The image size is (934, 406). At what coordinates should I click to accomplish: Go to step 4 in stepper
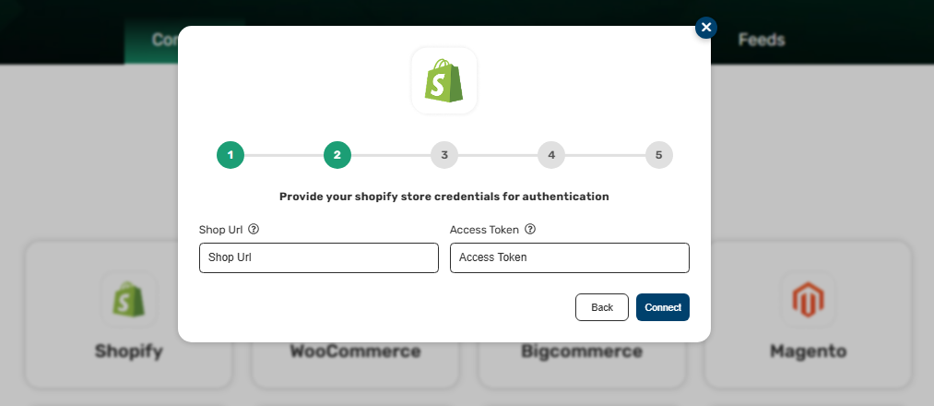pyautogui.click(x=551, y=155)
